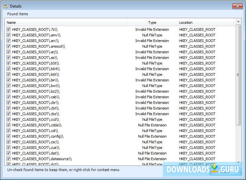This screenshot has height=180, width=246.
Task: Click Type cell of the .dat row
Action: click(x=152, y=153)
